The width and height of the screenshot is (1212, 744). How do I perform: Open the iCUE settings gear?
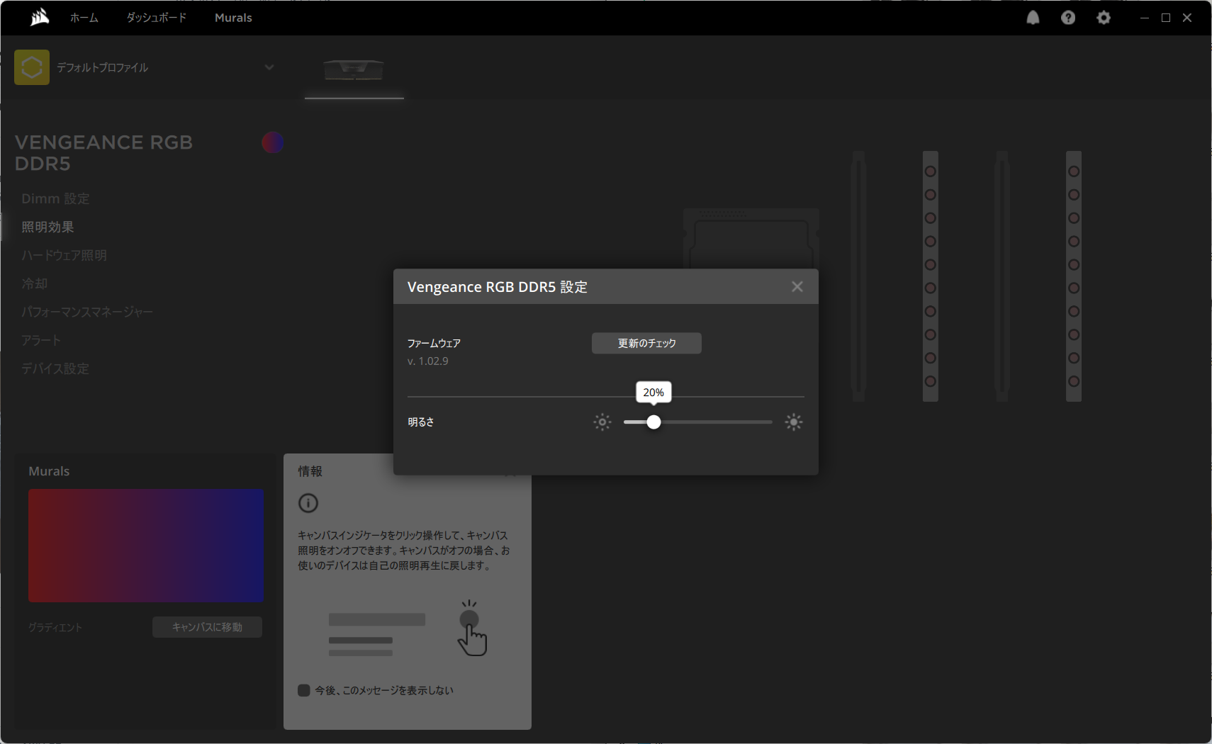[x=1104, y=18]
